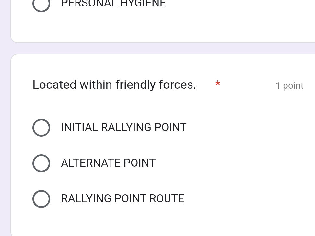Click the INITIAL RALLYING POINT answer text
The width and height of the screenshot is (315, 236).
click(124, 128)
